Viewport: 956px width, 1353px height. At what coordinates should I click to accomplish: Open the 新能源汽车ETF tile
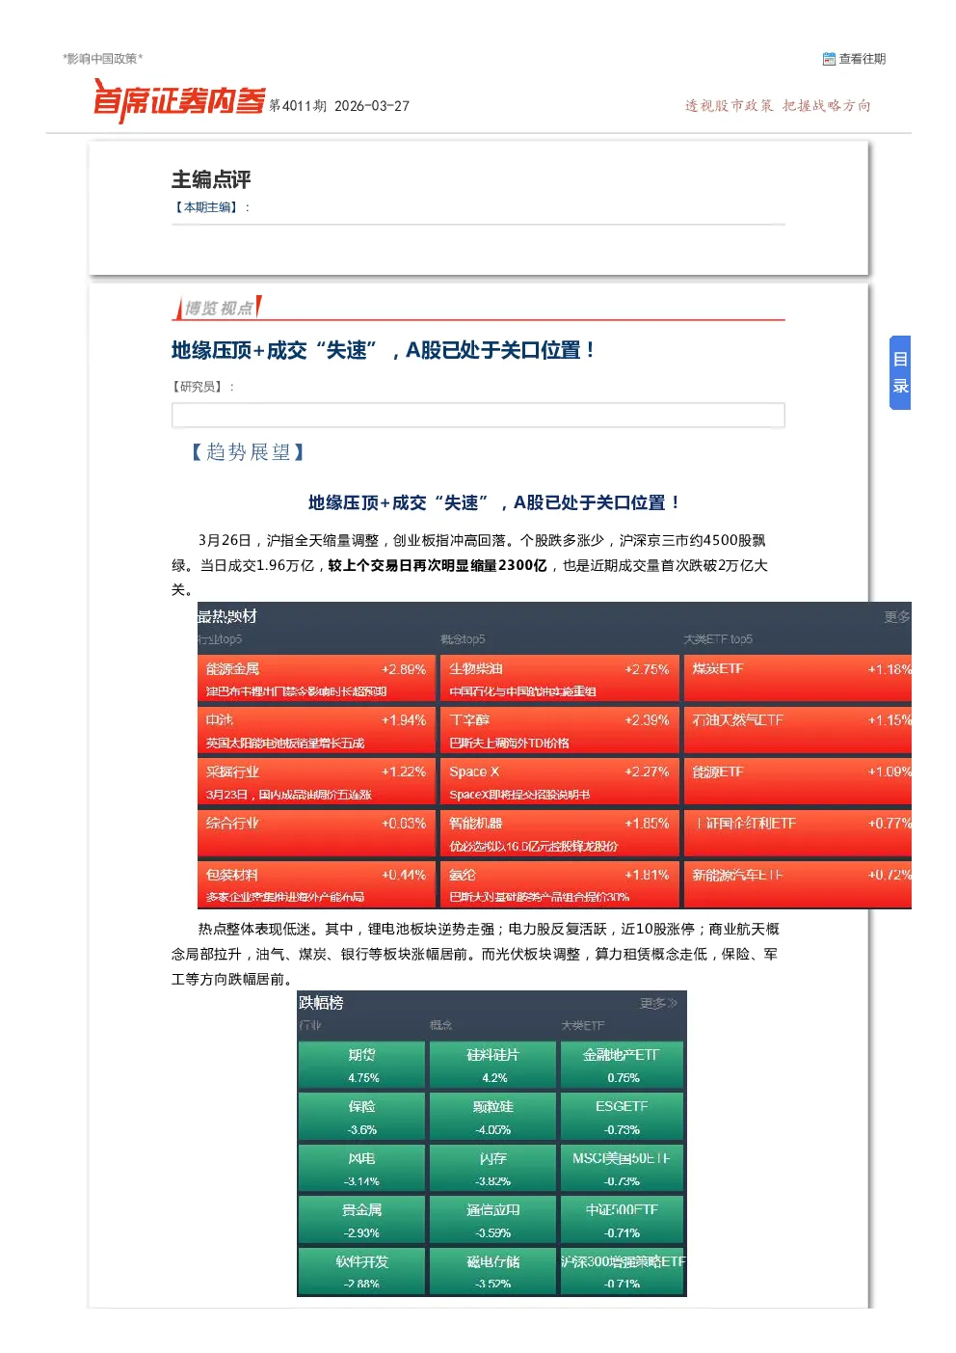pos(798,885)
